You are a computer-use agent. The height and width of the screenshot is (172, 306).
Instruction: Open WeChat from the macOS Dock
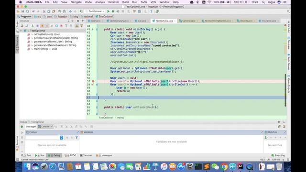[215, 167]
